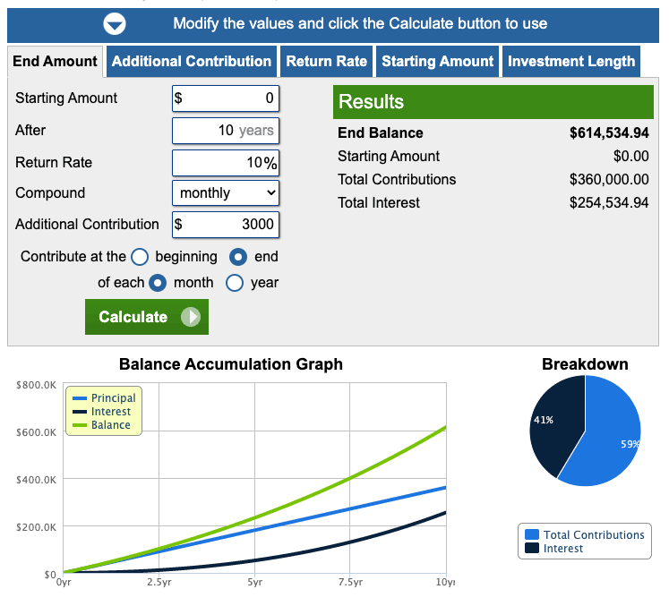Switch to the Return Rate tab
Viewport: 669px width, 606px height.
click(326, 62)
